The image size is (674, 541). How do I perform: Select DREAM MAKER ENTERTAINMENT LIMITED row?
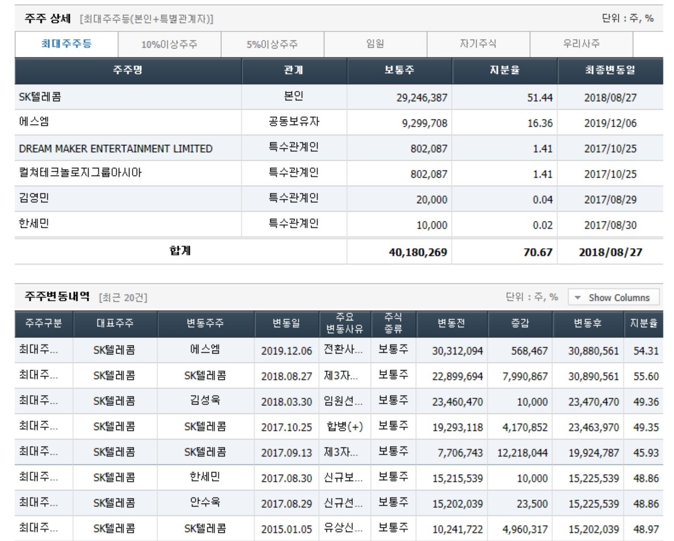(339, 148)
